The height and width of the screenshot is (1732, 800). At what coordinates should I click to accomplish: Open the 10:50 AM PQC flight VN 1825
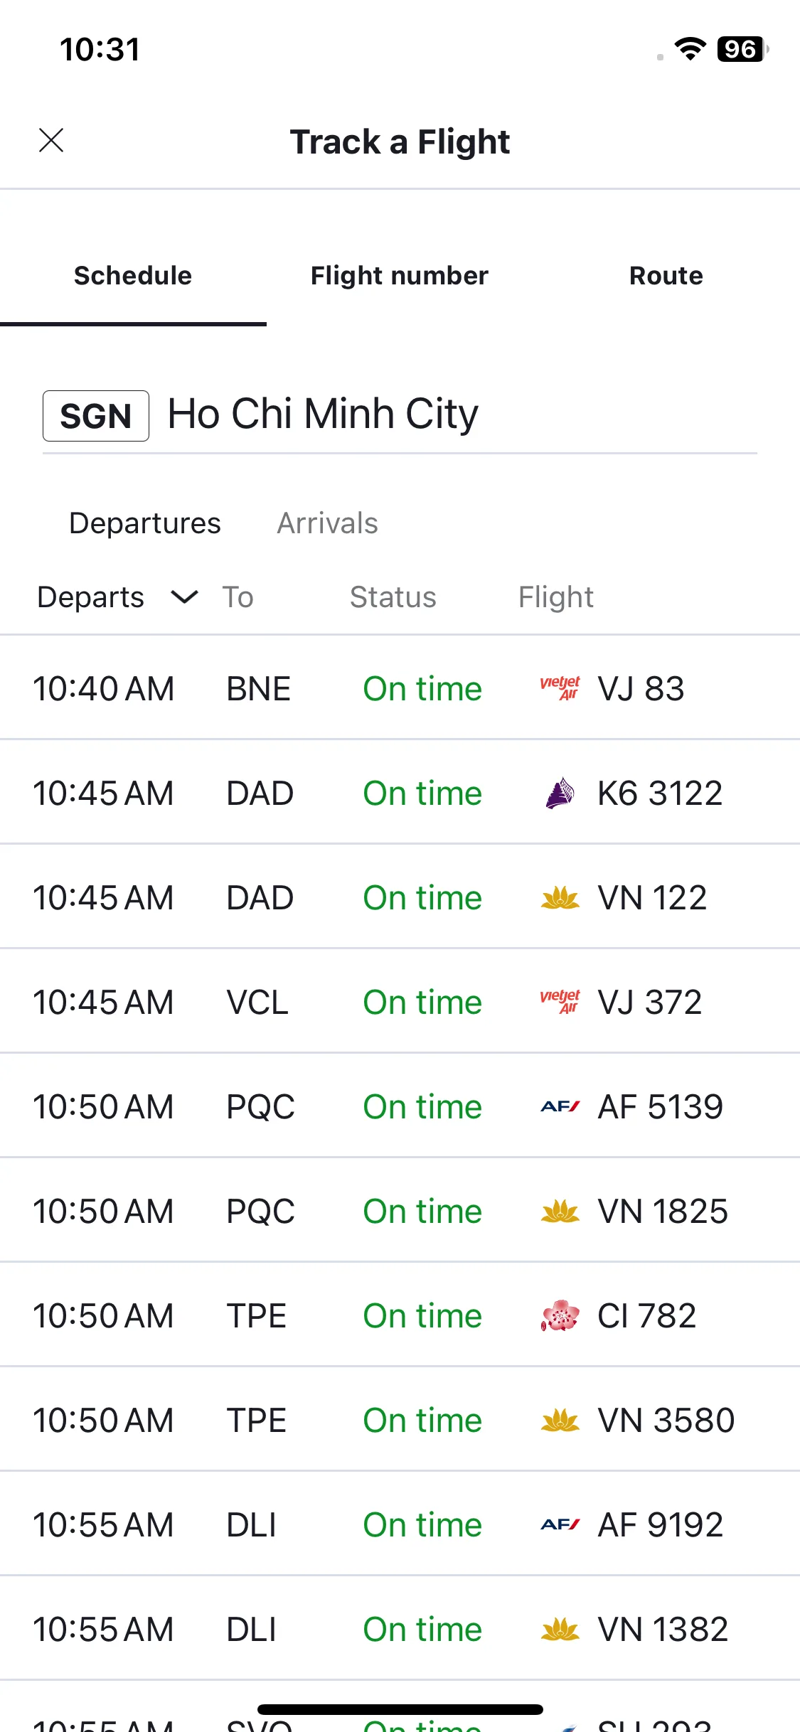pyautogui.click(x=400, y=1211)
